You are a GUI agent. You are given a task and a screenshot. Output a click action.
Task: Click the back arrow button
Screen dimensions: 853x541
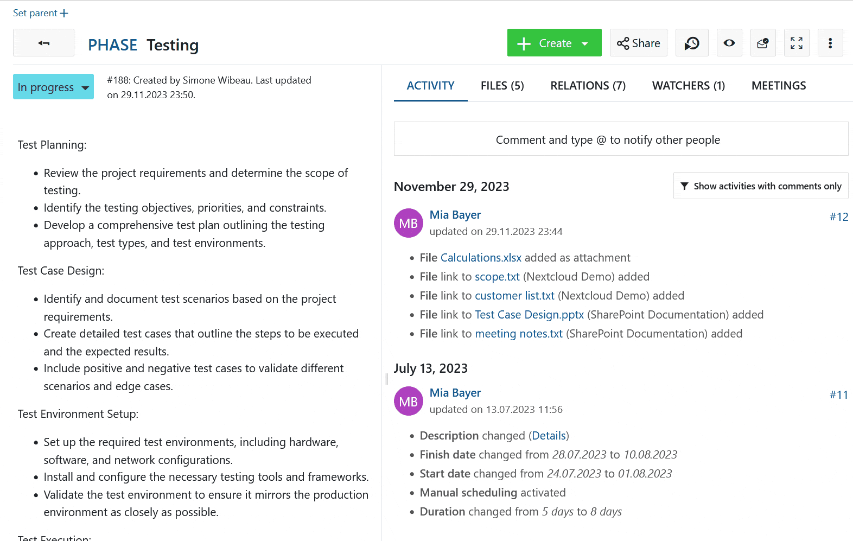click(x=43, y=43)
